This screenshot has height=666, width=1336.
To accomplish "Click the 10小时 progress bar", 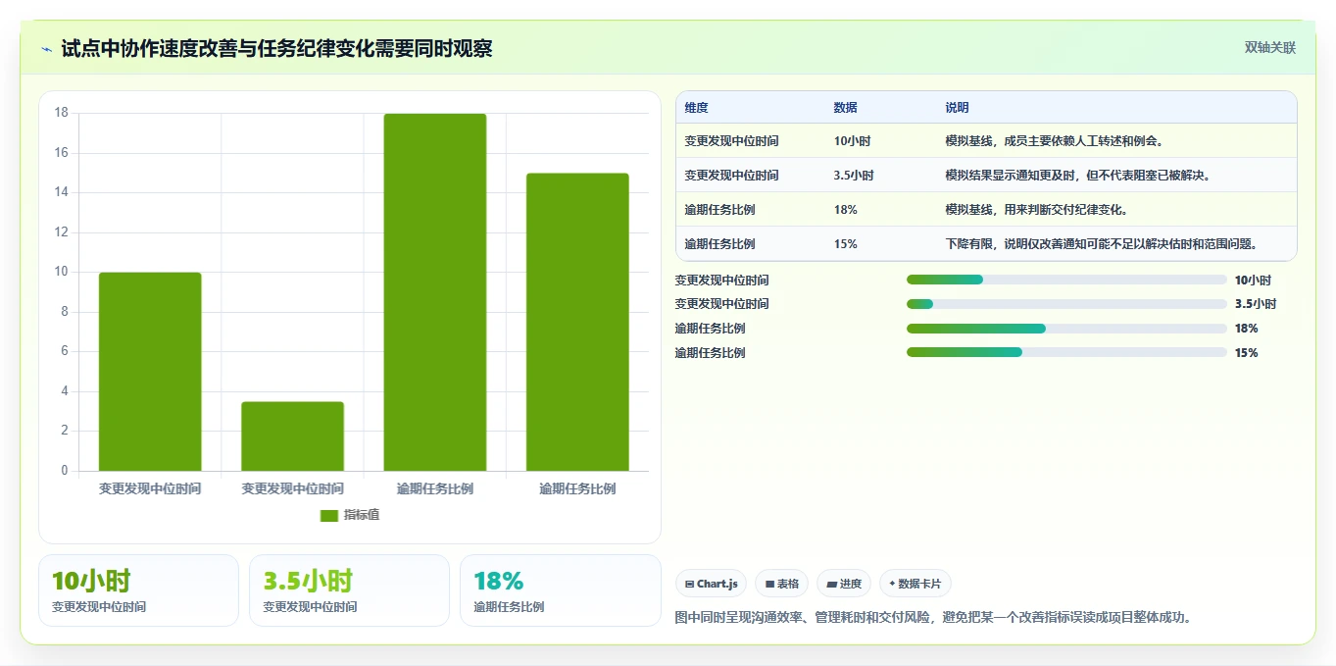I will [x=1066, y=280].
